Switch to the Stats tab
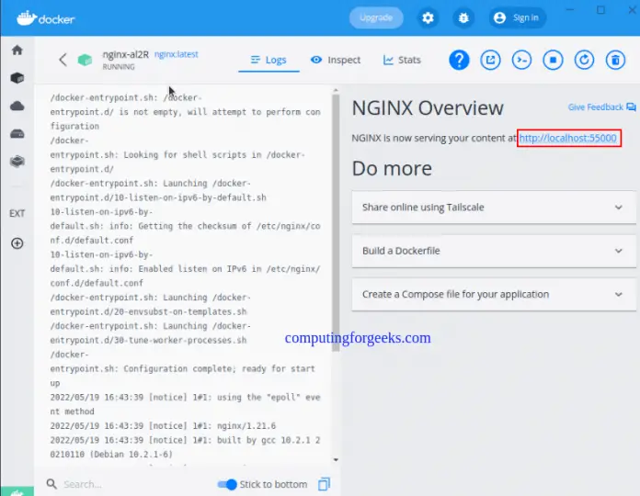The image size is (640, 496). coord(402,60)
